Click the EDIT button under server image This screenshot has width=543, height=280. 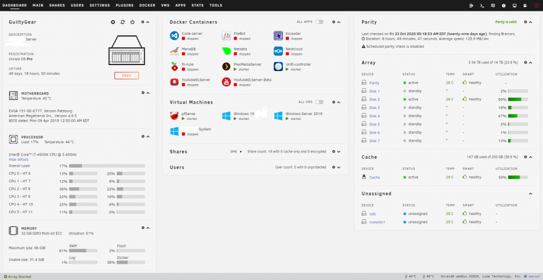[127, 75]
